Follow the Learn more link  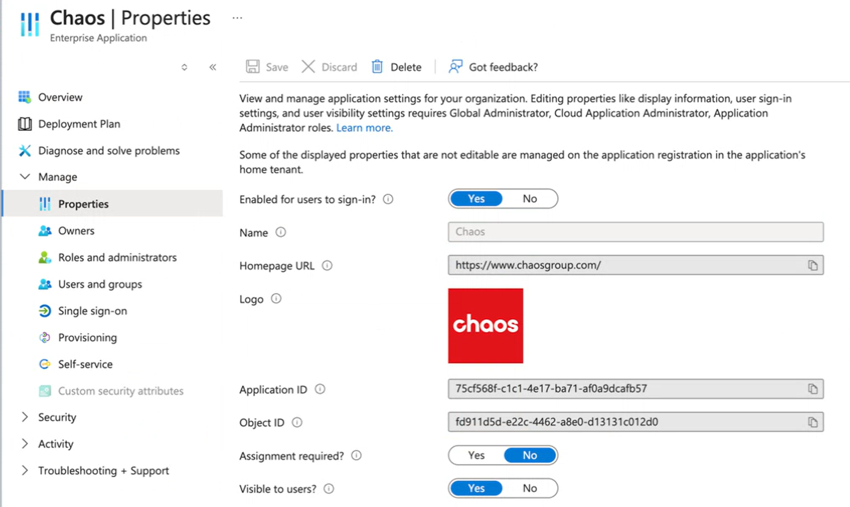[364, 128]
